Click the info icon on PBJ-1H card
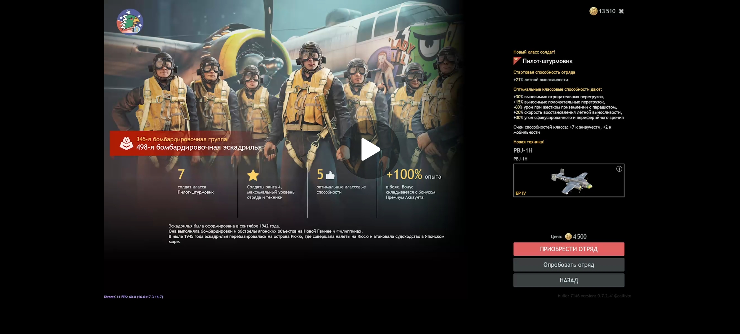The height and width of the screenshot is (334, 740). [x=619, y=169]
